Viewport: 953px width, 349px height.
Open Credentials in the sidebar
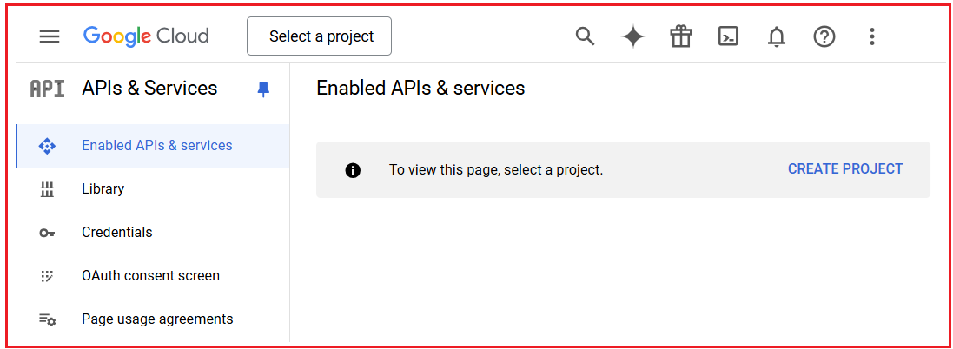point(153,232)
